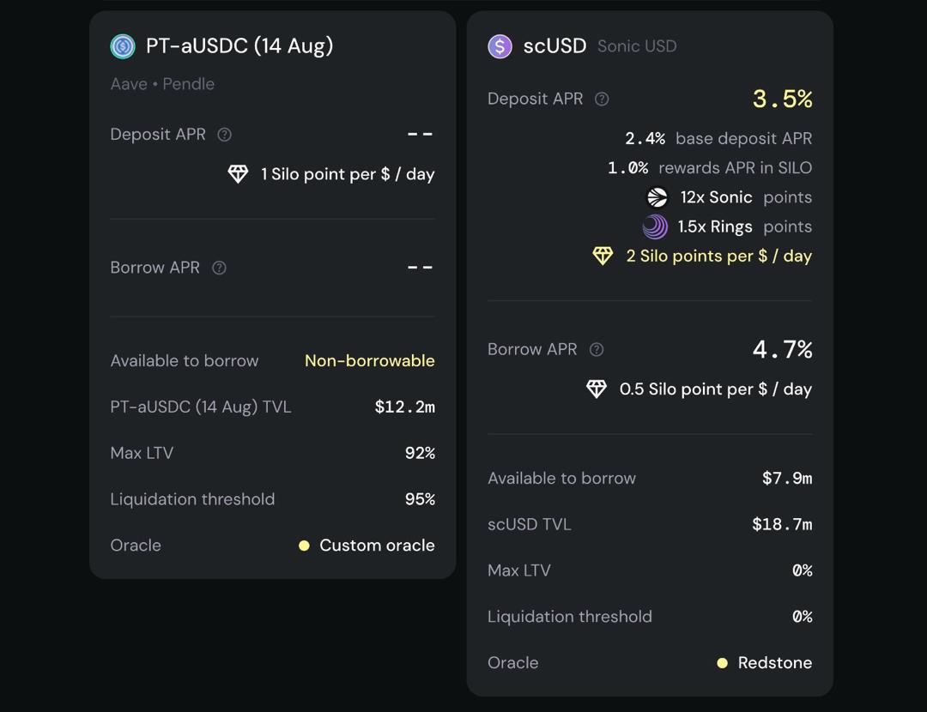Click help icon next to PT-aUSDC Deposit APR

225,135
